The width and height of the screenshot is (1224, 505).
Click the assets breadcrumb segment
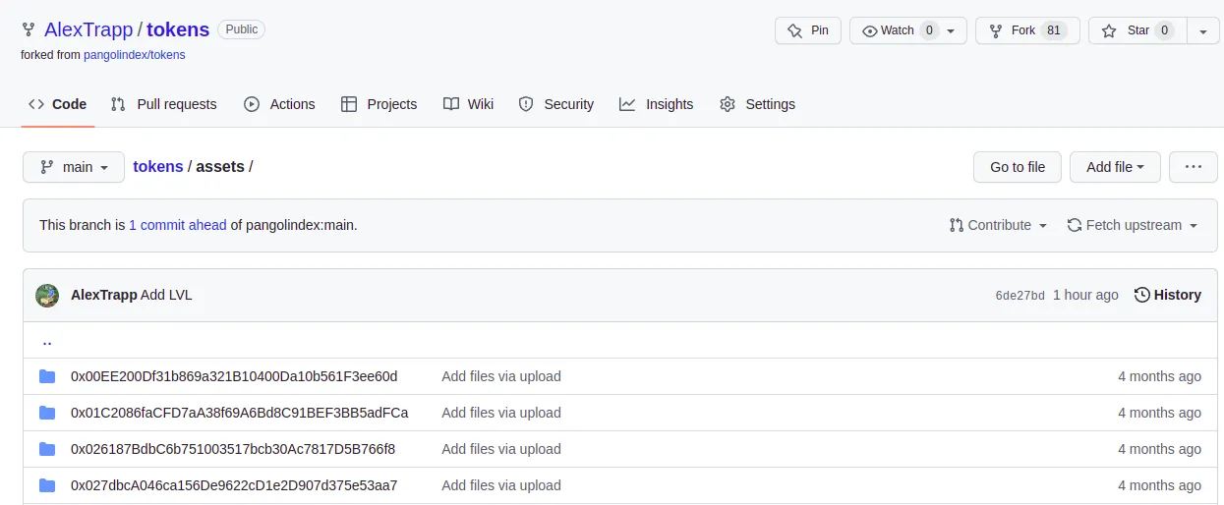point(220,167)
